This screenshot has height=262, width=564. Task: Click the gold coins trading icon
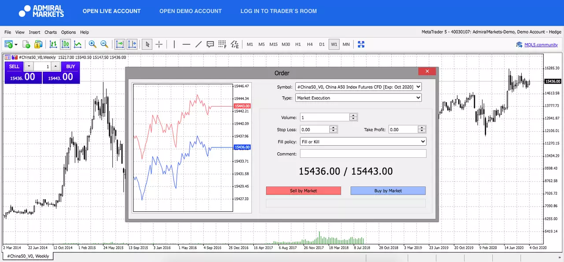coord(38,44)
